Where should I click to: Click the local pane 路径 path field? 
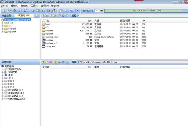[x=133, y=62]
